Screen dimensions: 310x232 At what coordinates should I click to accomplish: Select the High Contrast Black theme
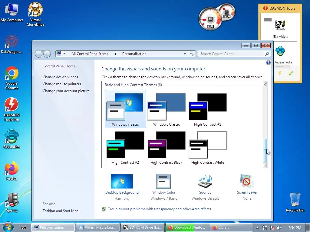167,147
